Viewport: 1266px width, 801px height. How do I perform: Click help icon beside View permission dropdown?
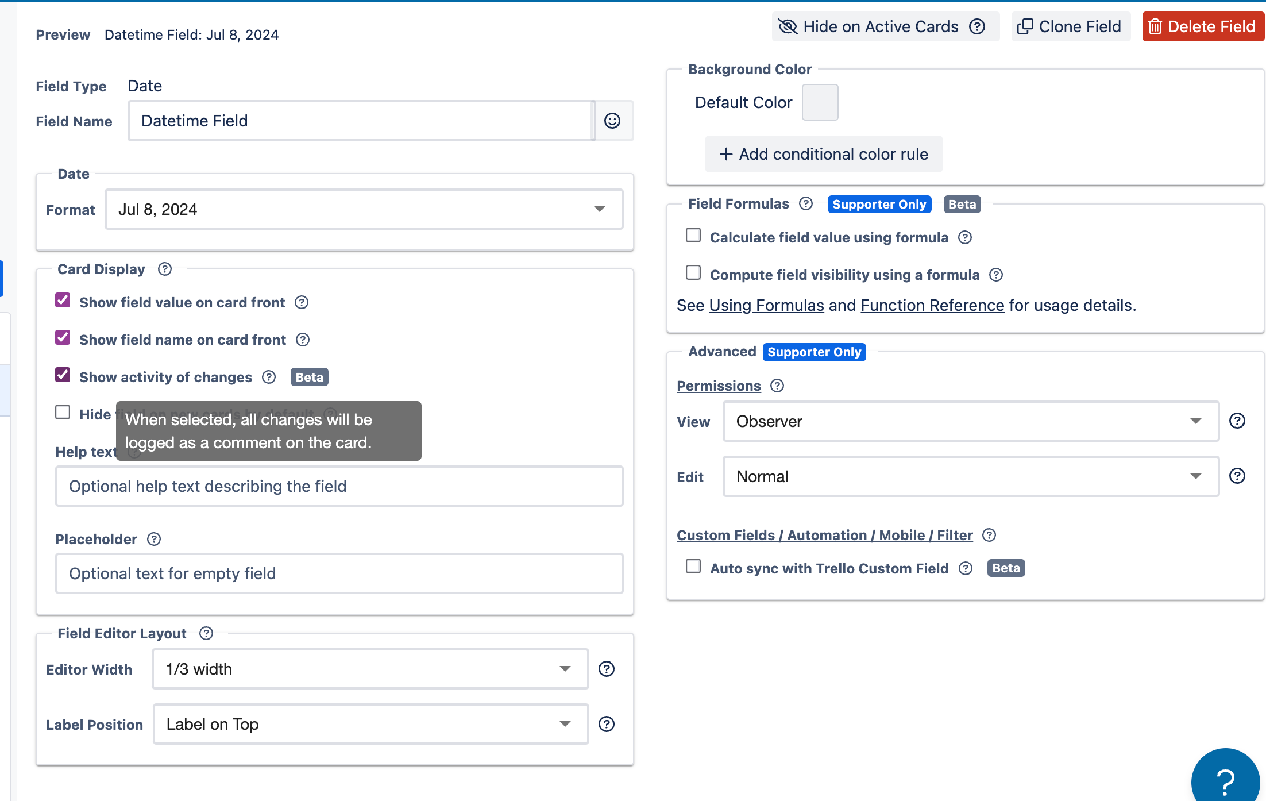(x=1237, y=421)
